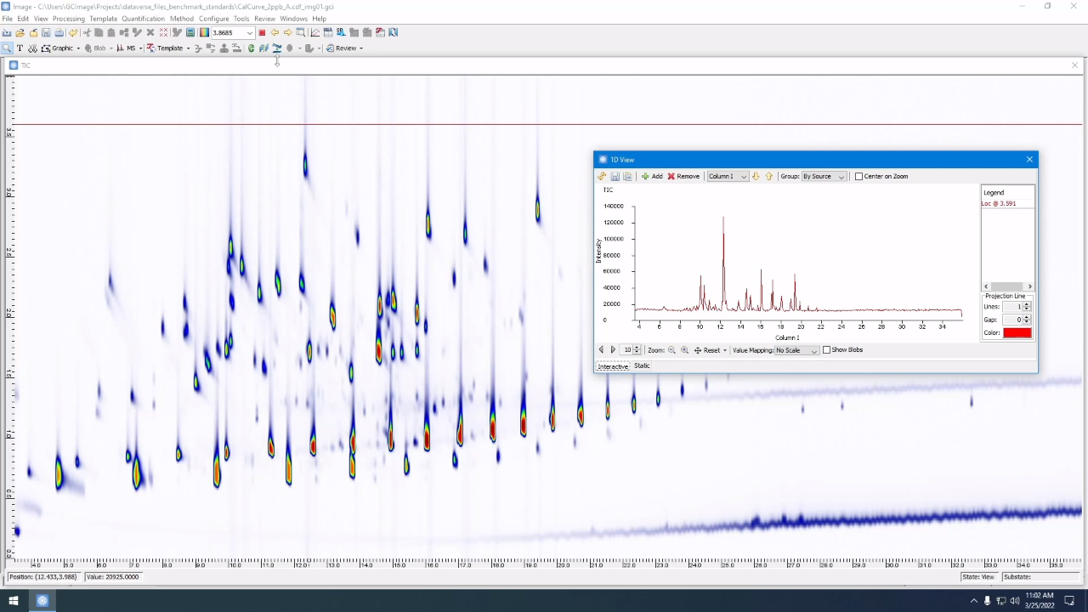Check the Show Blobs checkbox

tap(826, 350)
